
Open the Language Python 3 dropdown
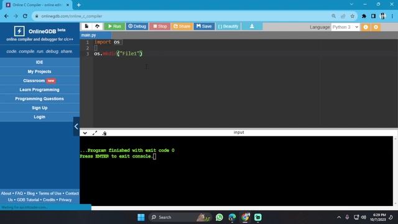[x=345, y=27]
